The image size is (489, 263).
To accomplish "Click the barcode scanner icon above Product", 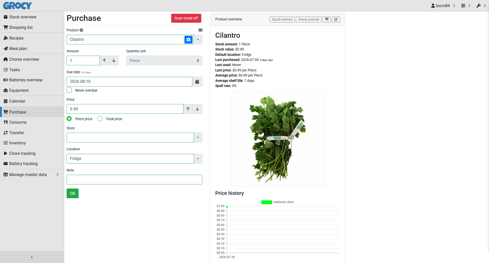I will (x=200, y=30).
